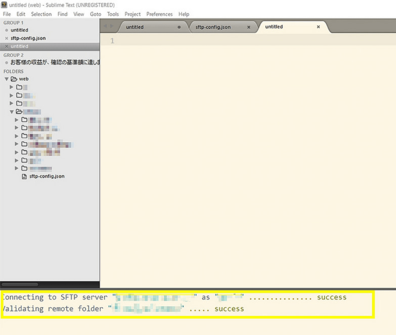The height and width of the screenshot is (335, 396).
Task: Click the FOLDERS heading
Action: tap(13, 71)
